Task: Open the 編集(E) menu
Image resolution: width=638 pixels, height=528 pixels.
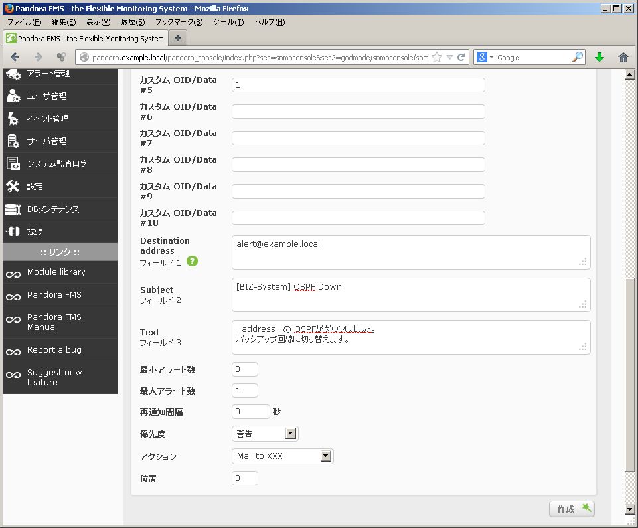Action: 64,22
